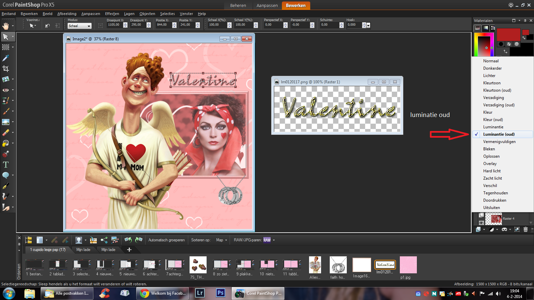534x300 pixels.
Task: Select the Red Eye tool
Action: click(x=6, y=90)
